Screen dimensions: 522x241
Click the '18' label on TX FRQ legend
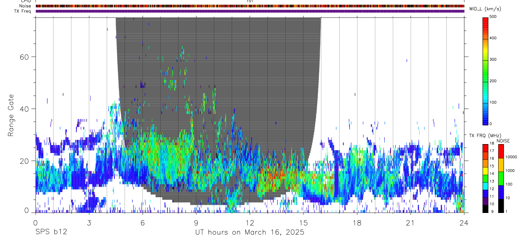[492, 144]
